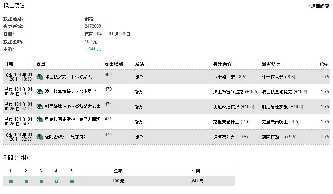This screenshot has height=194, width=333.
Task: Click basketball icon next to 明尼蘇達灰狼 - 亞特蘭大老鷹
Action: pos(40,107)
